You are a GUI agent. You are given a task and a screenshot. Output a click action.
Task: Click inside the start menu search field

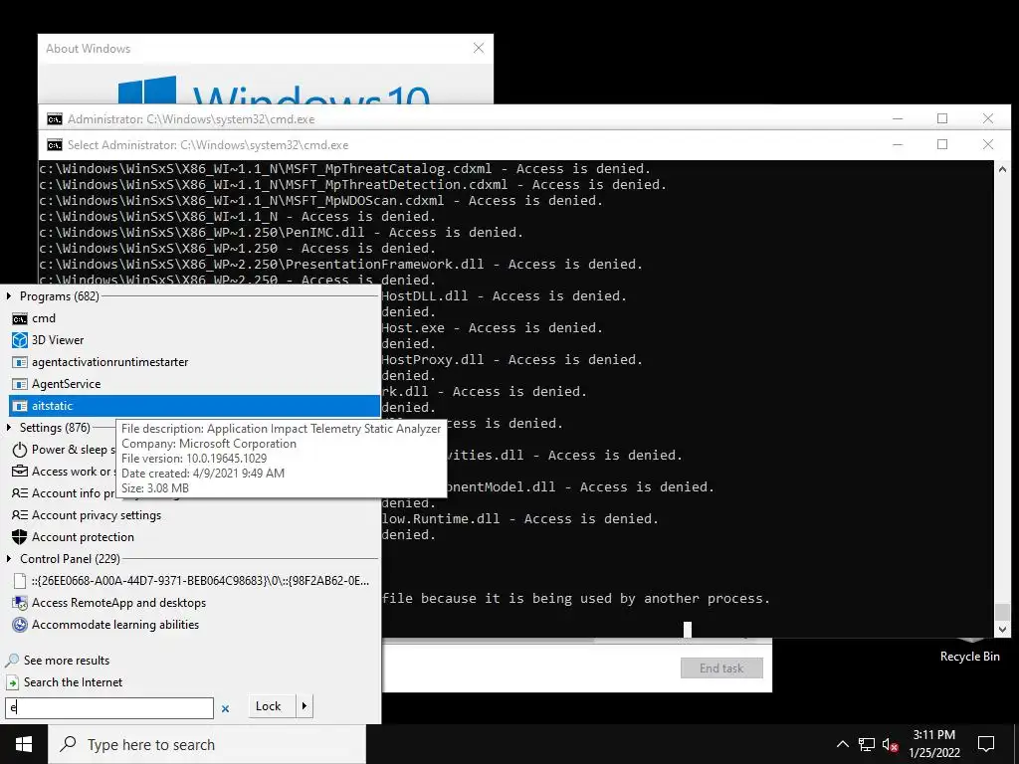tap(109, 708)
